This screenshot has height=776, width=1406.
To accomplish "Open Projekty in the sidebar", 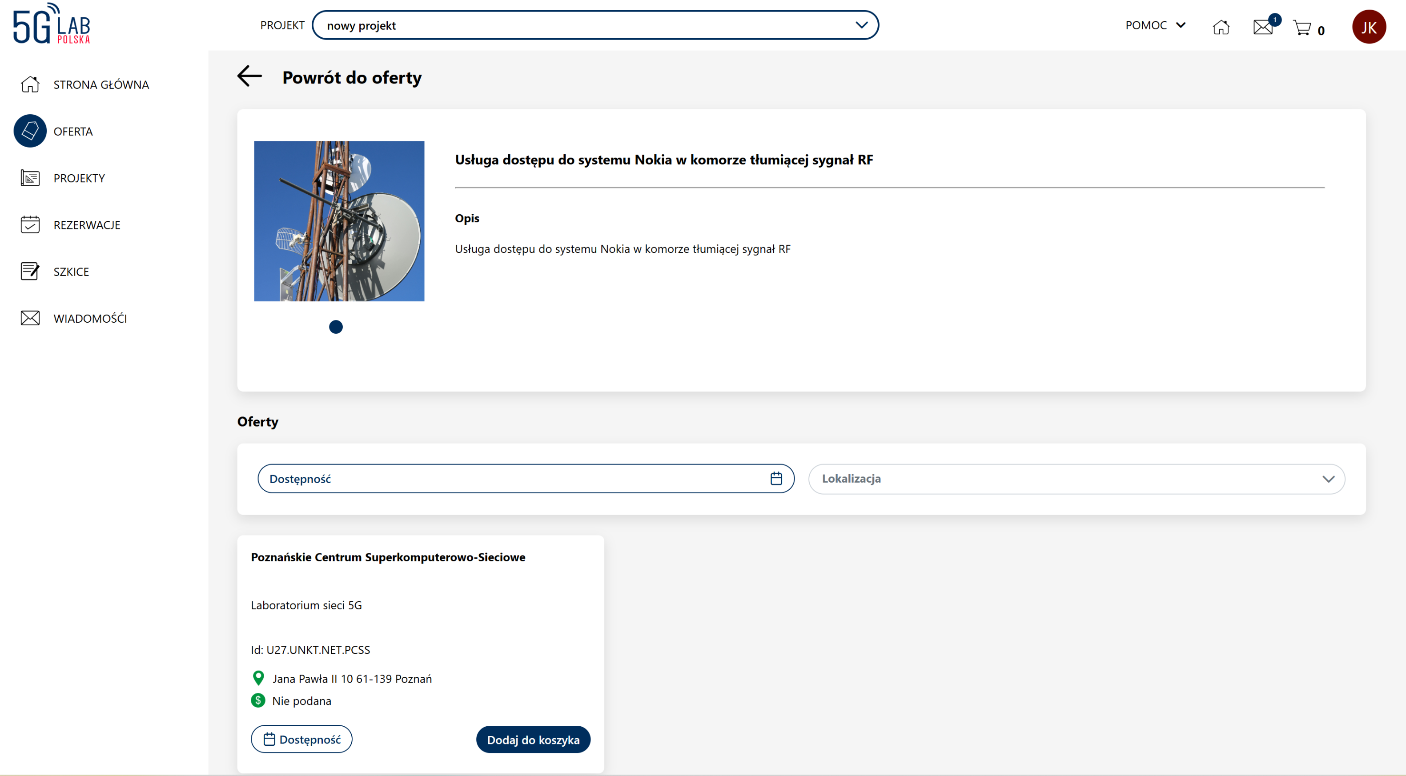I will click(x=79, y=178).
